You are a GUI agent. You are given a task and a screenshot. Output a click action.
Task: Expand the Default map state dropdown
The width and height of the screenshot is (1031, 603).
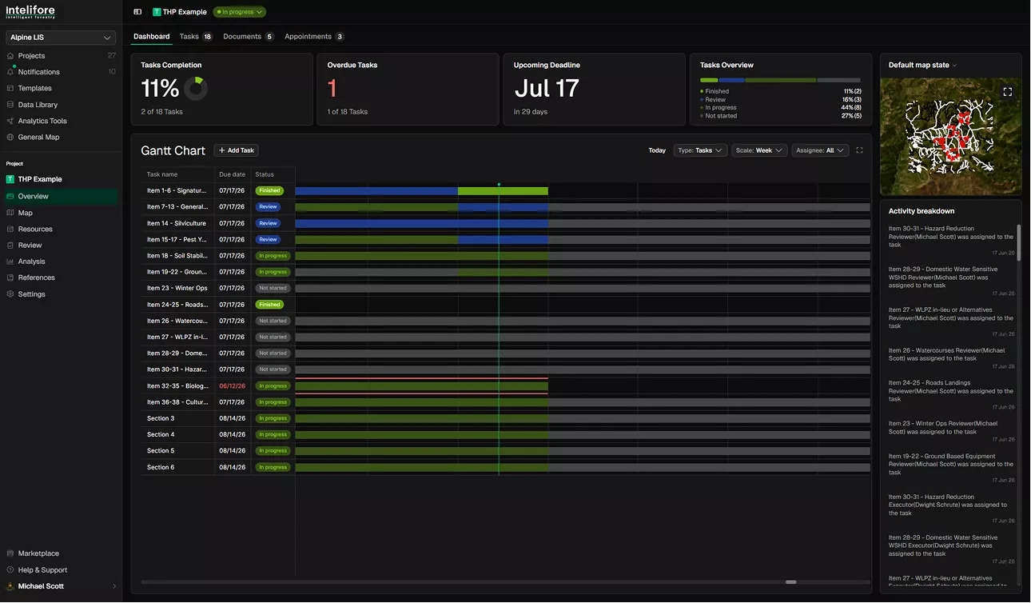[x=922, y=65]
